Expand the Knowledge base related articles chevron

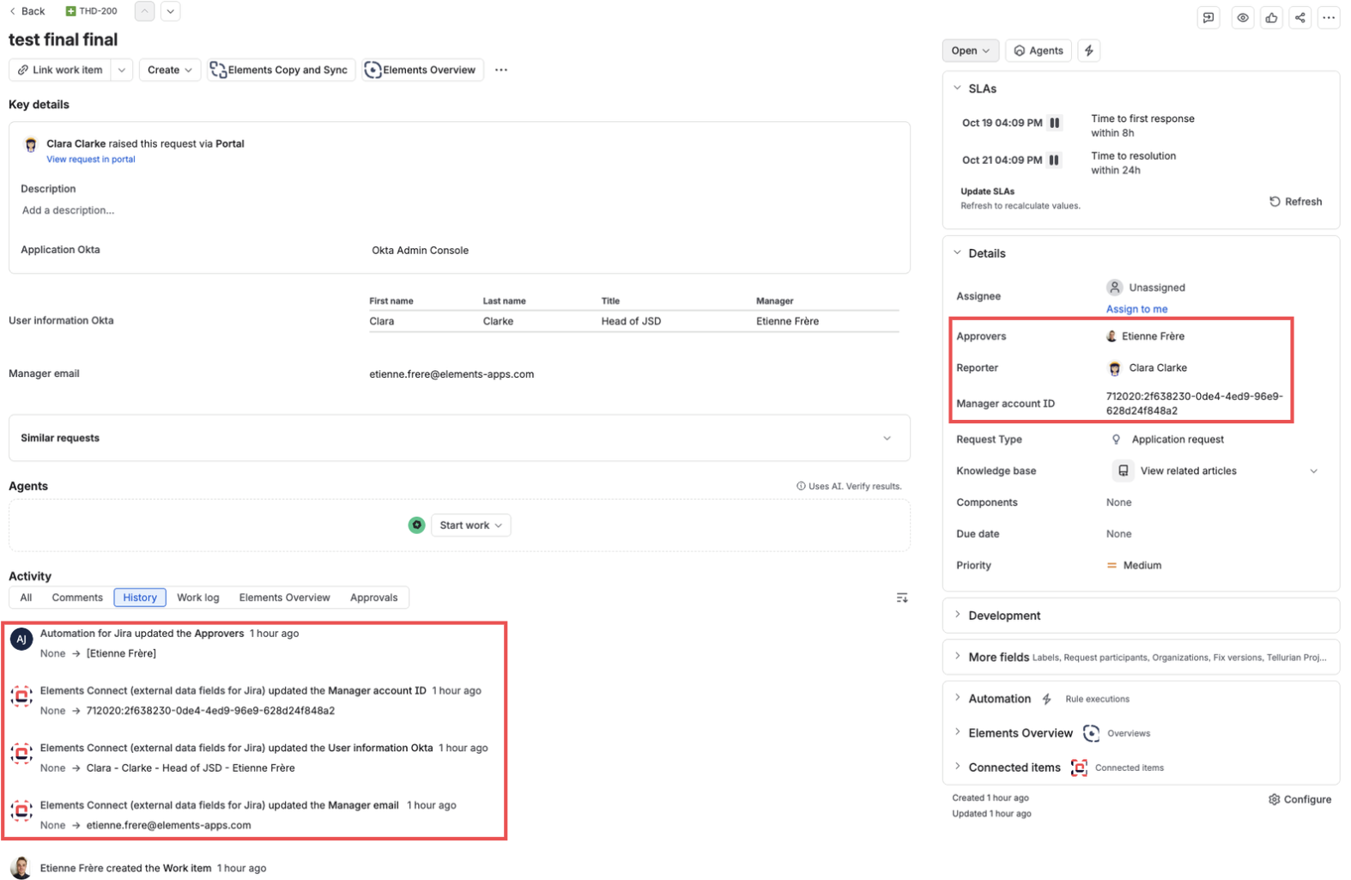[1313, 470]
